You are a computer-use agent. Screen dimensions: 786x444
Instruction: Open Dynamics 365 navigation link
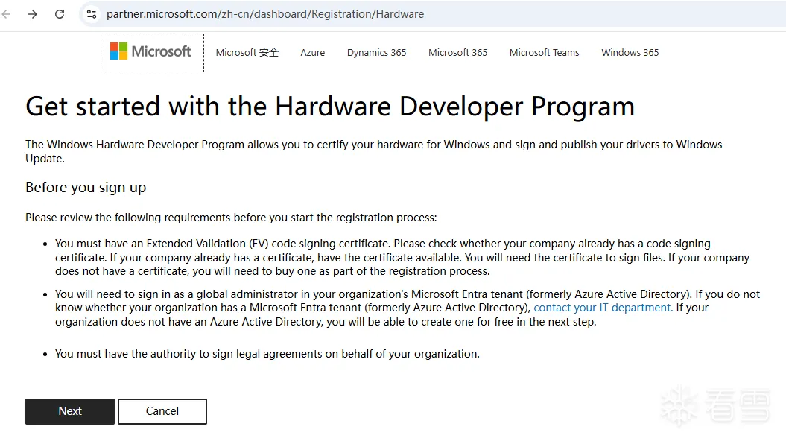376,53
